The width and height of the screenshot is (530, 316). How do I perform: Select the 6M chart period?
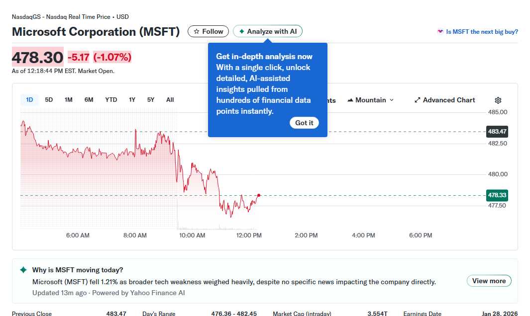tap(89, 99)
